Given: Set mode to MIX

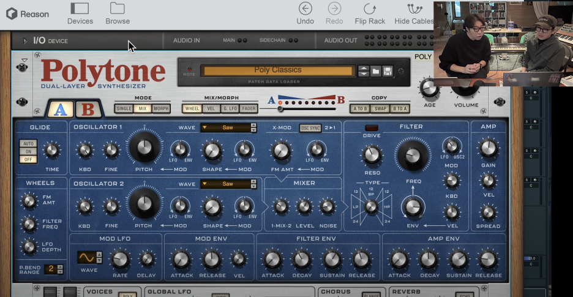Looking at the screenshot, I should (x=142, y=108).
